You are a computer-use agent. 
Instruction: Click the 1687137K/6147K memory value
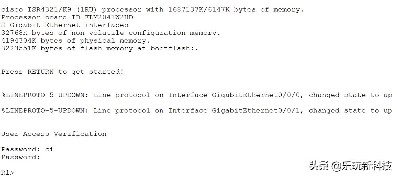pos(199,9)
